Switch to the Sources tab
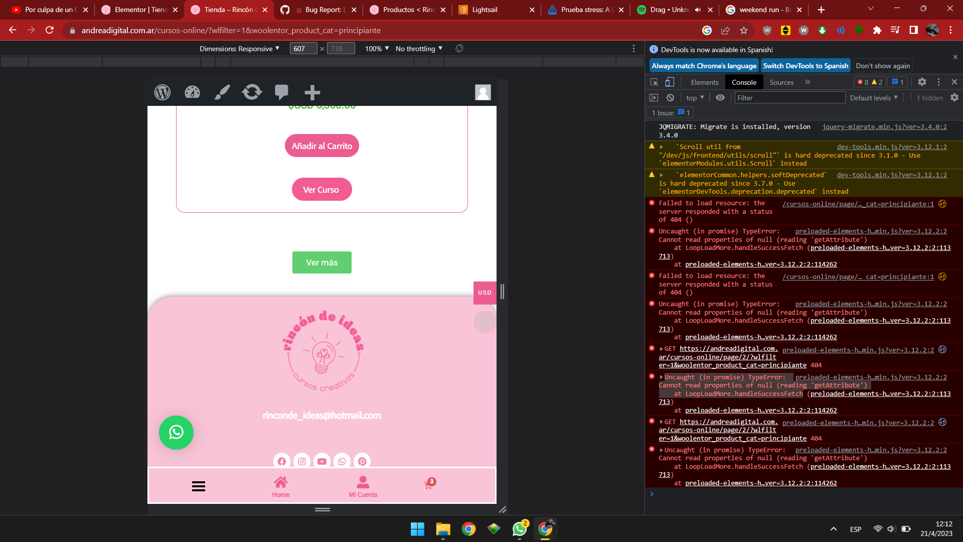The image size is (963, 542). [x=781, y=82]
